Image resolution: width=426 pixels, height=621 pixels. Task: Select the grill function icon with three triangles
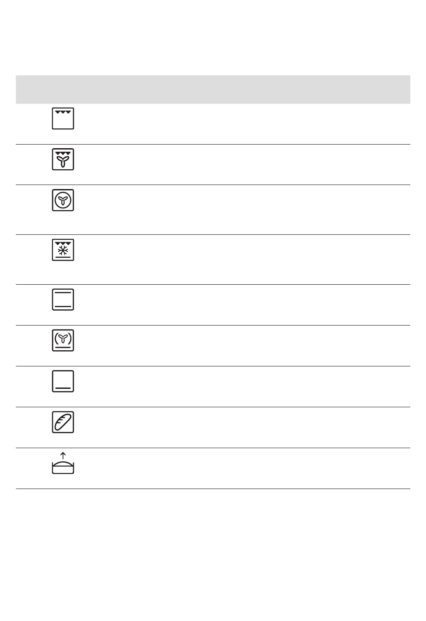pos(63,119)
